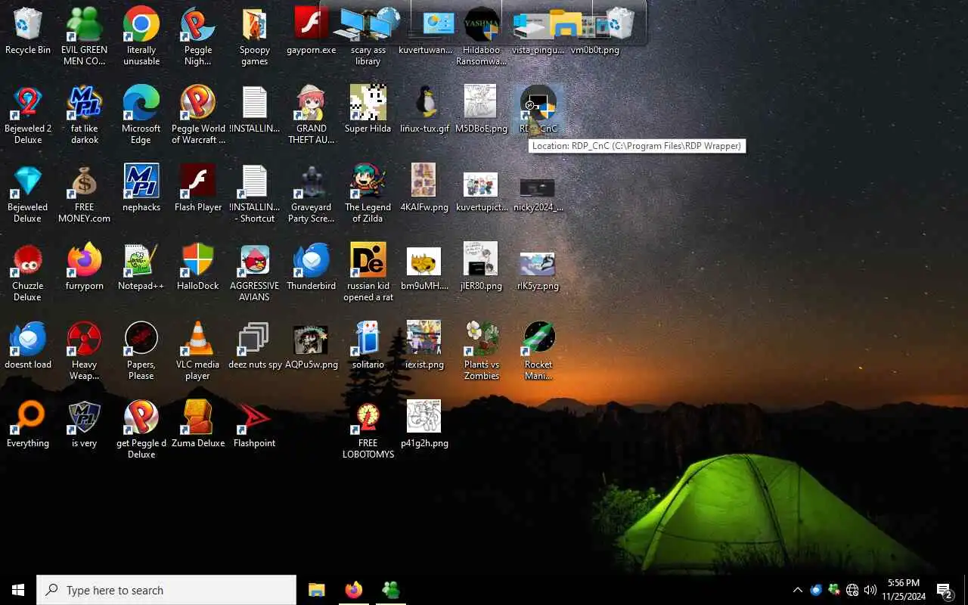Open the network status tray icon
The image size is (968, 605).
[x=852, y=590]
